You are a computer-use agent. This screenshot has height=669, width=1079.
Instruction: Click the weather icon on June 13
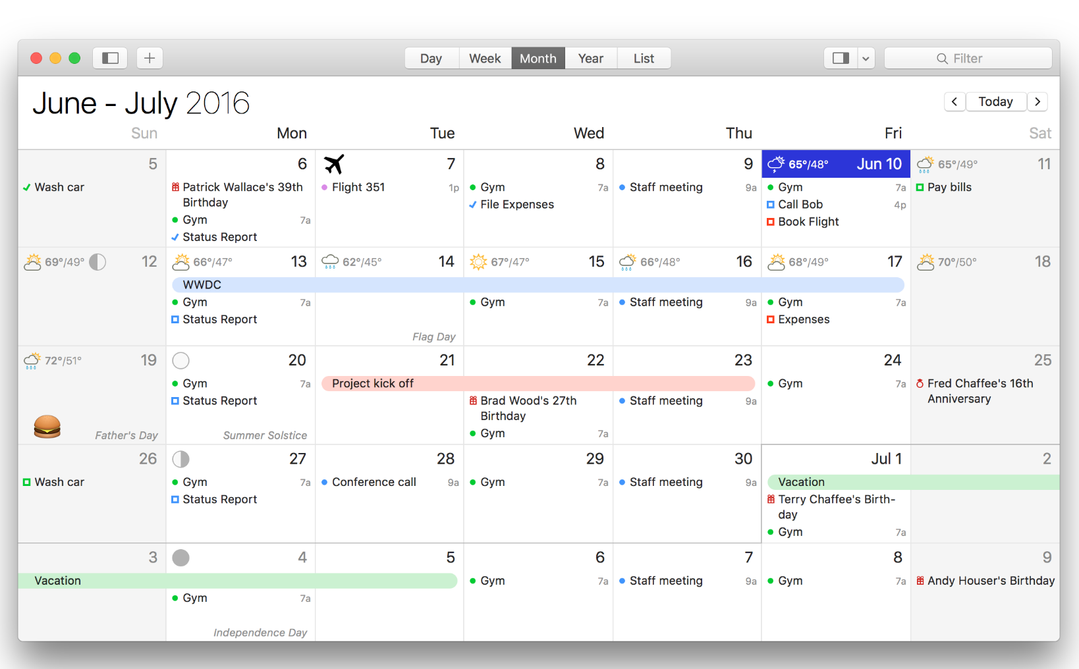point(181,262)
